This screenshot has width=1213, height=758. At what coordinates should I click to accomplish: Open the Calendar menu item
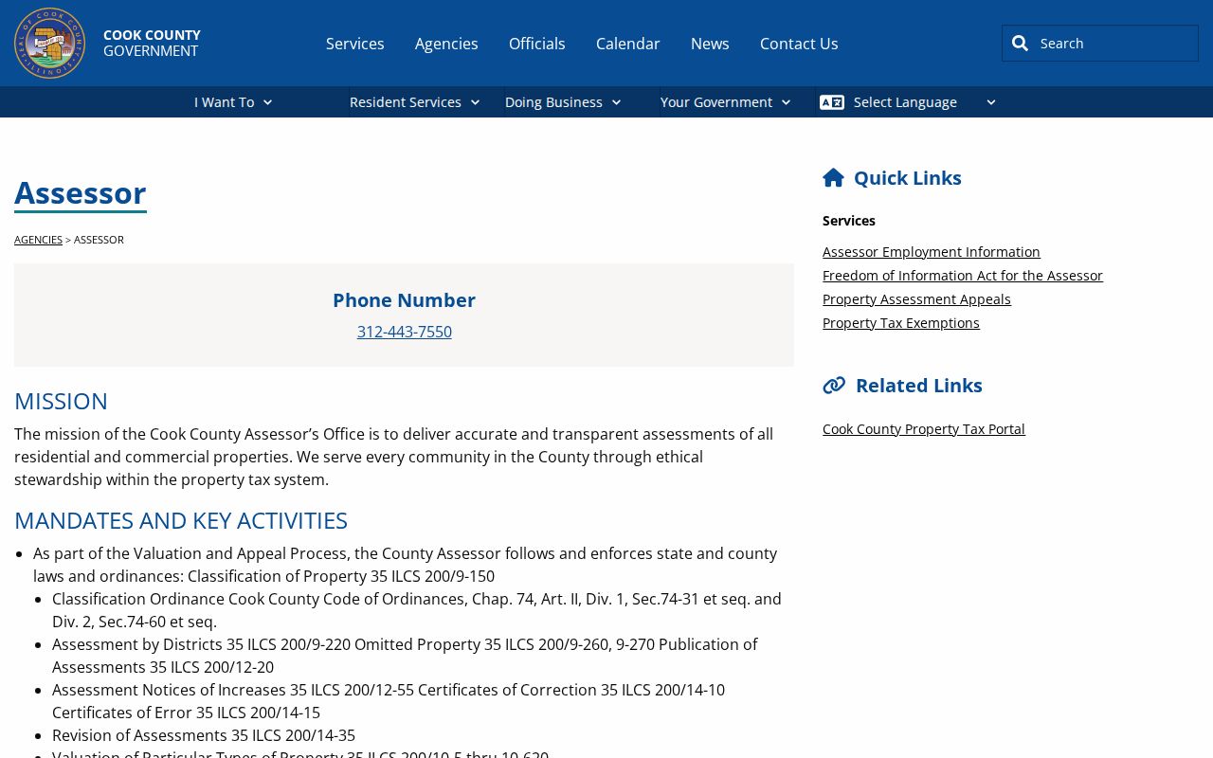628,44
